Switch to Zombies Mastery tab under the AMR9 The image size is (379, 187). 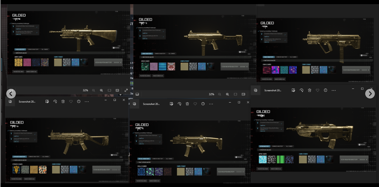click(x=33, y=50)
